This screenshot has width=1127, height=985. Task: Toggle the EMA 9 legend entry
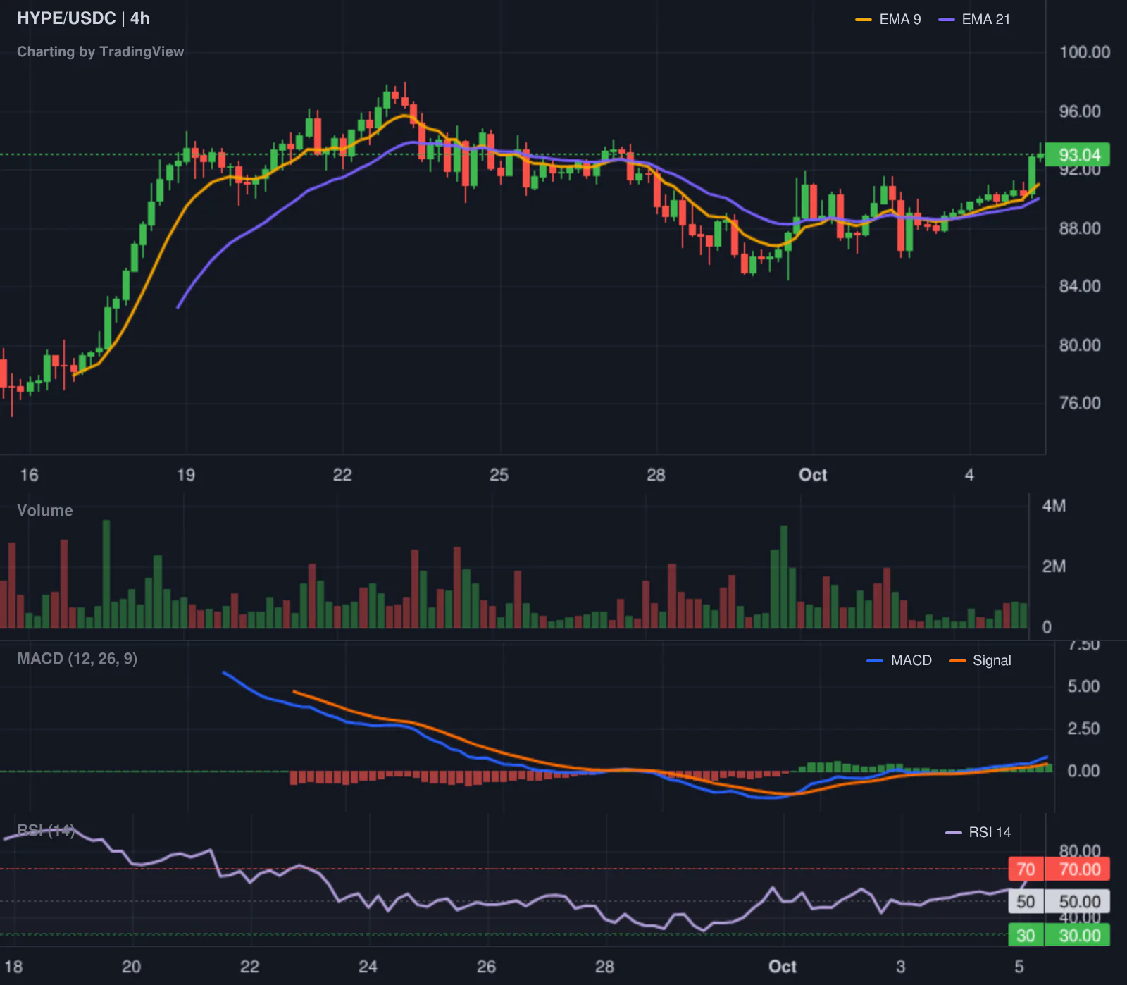click(888, 20)
